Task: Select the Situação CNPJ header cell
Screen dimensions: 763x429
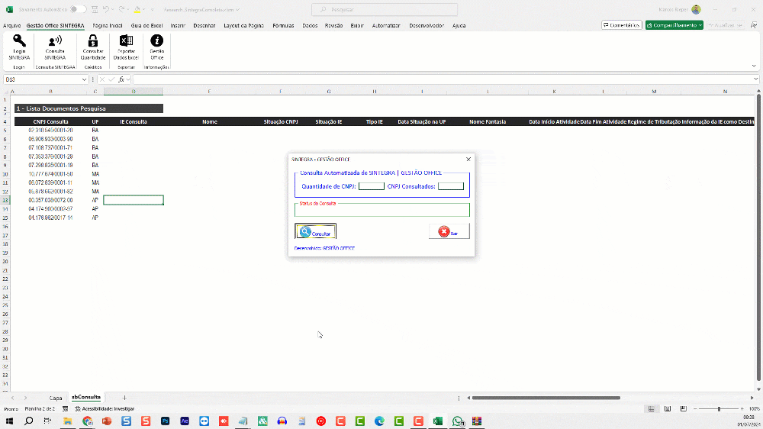Action: (281, 121)
